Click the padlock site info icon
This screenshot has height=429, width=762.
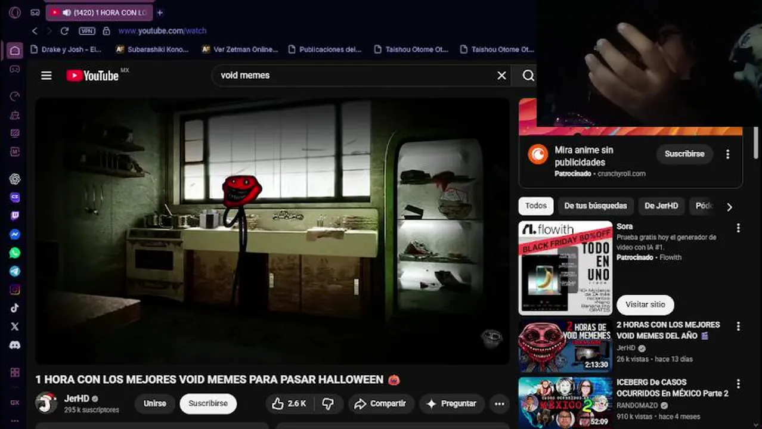[106, 31]
